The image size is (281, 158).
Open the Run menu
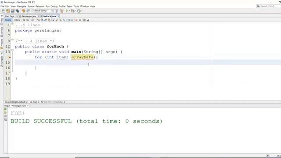click(47, 6)
